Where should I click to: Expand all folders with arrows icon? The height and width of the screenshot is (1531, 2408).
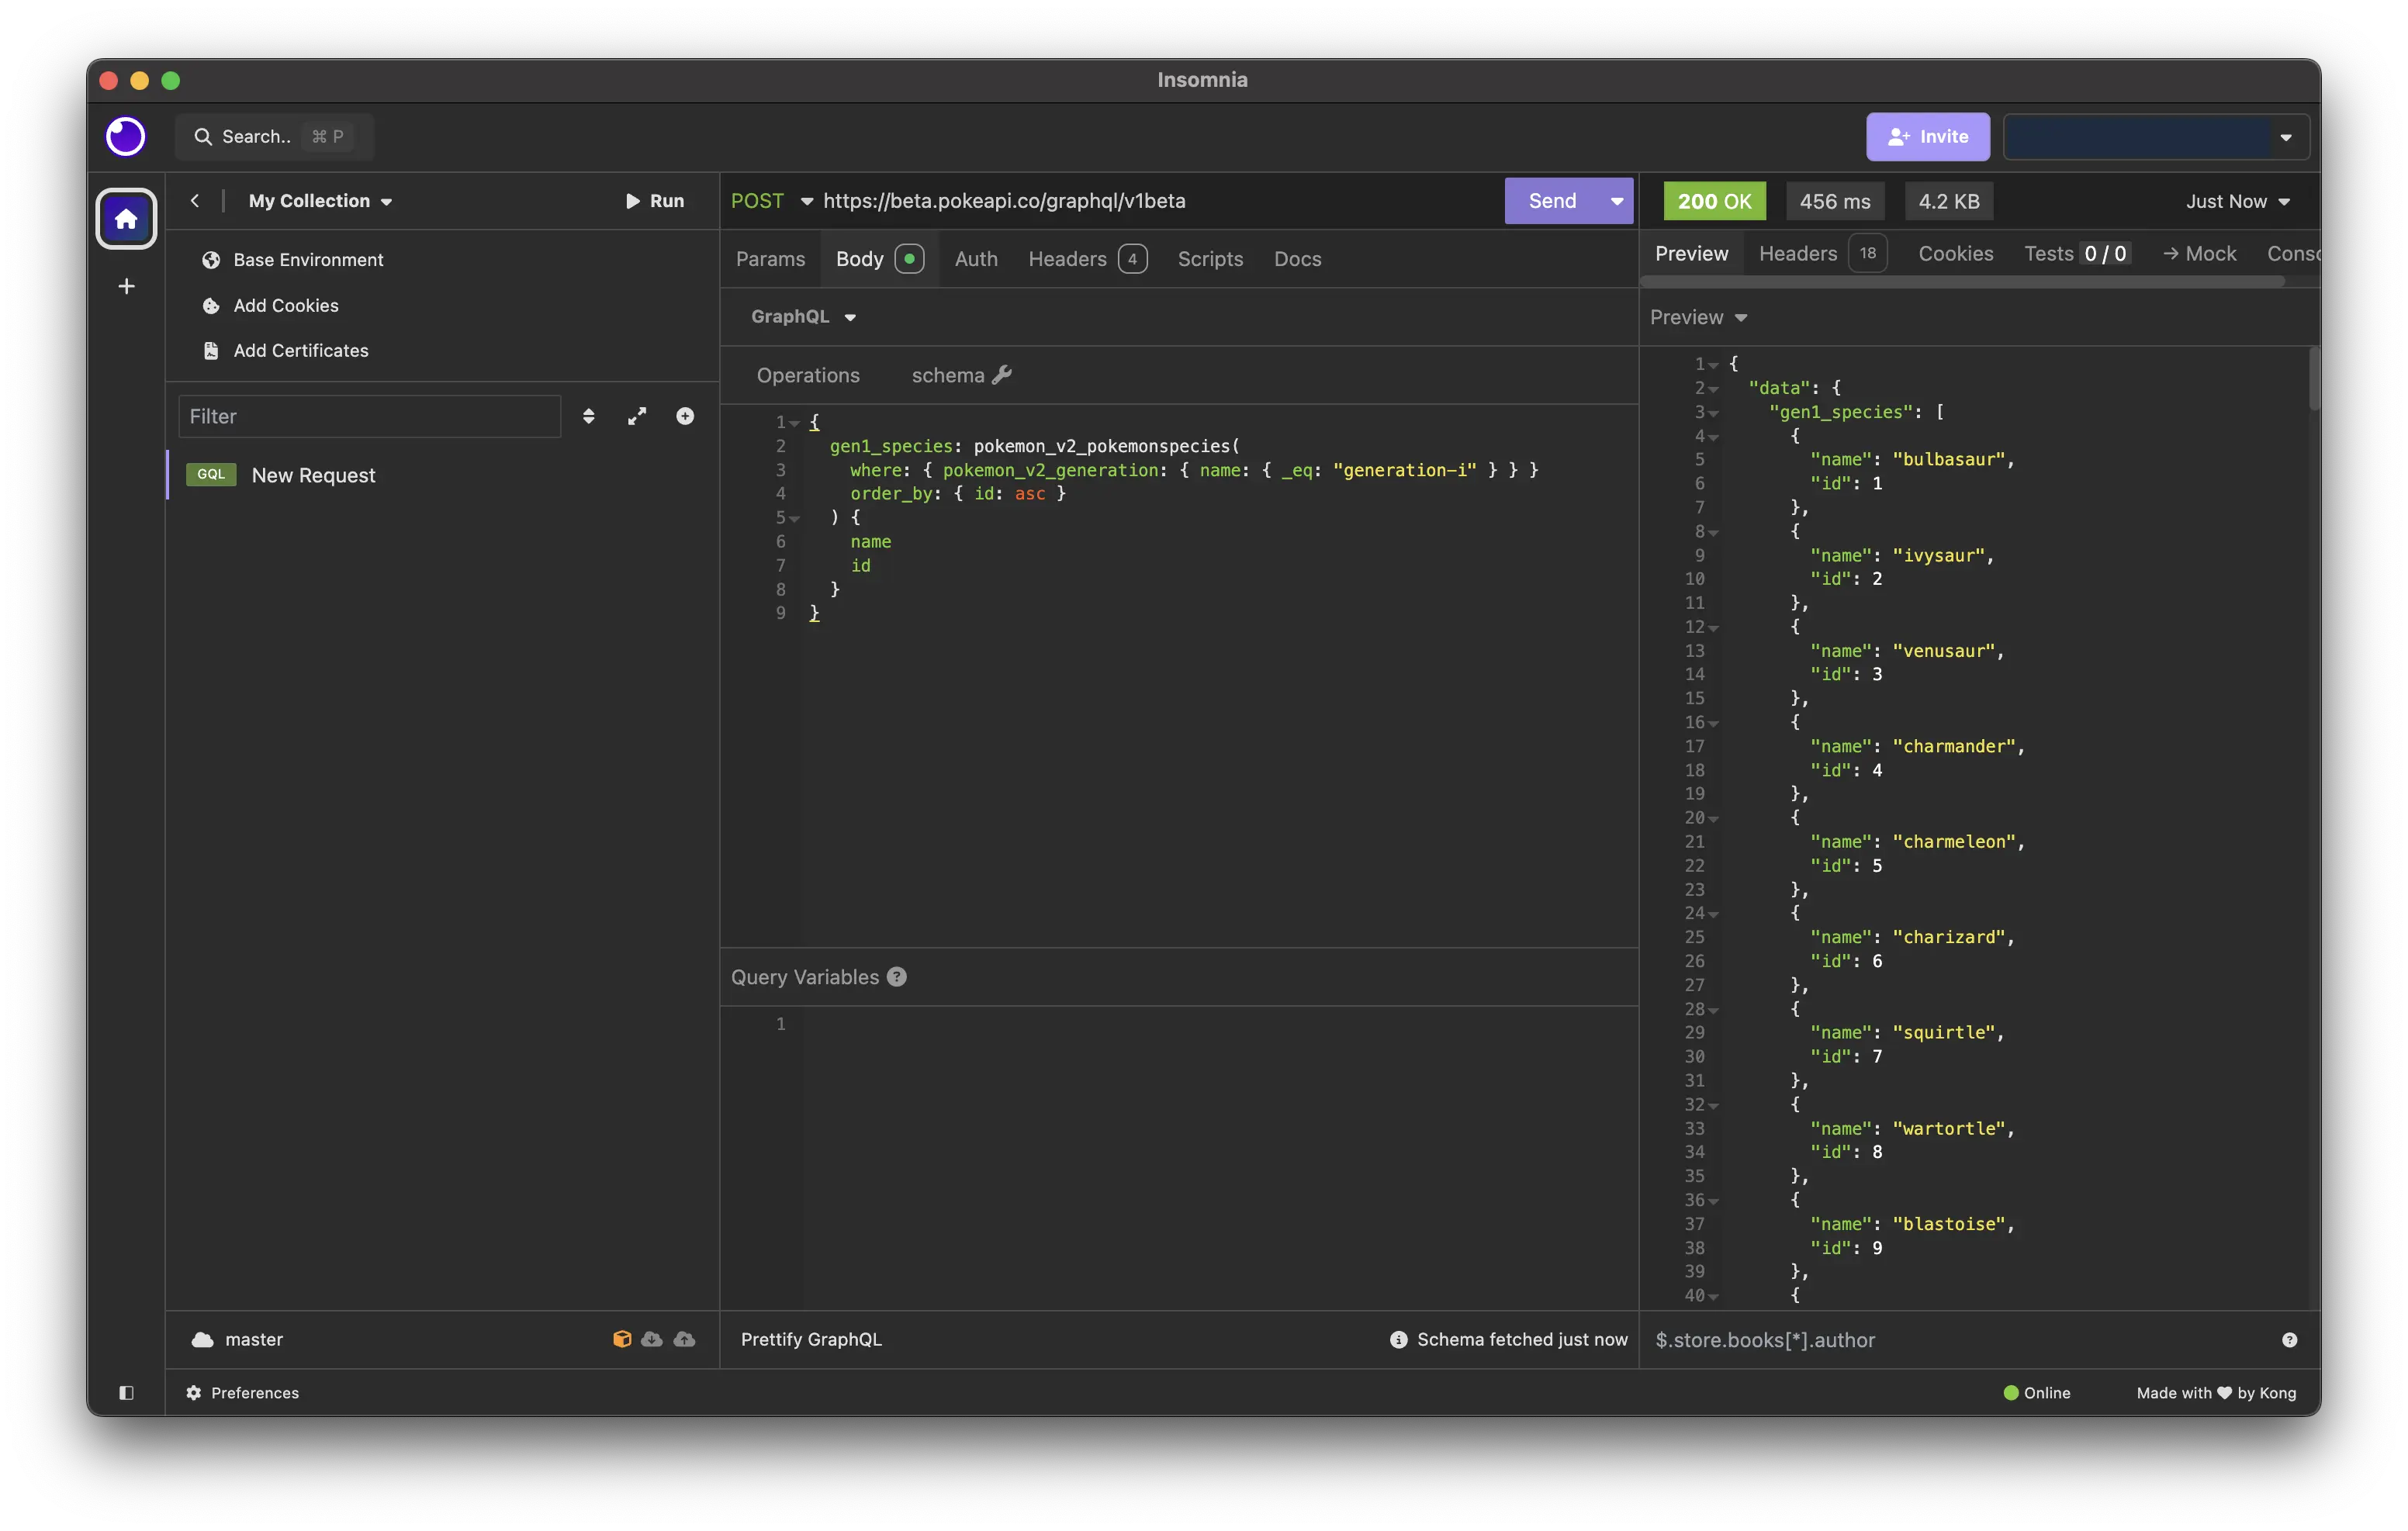pyautogui.click(x=637, y=416)
